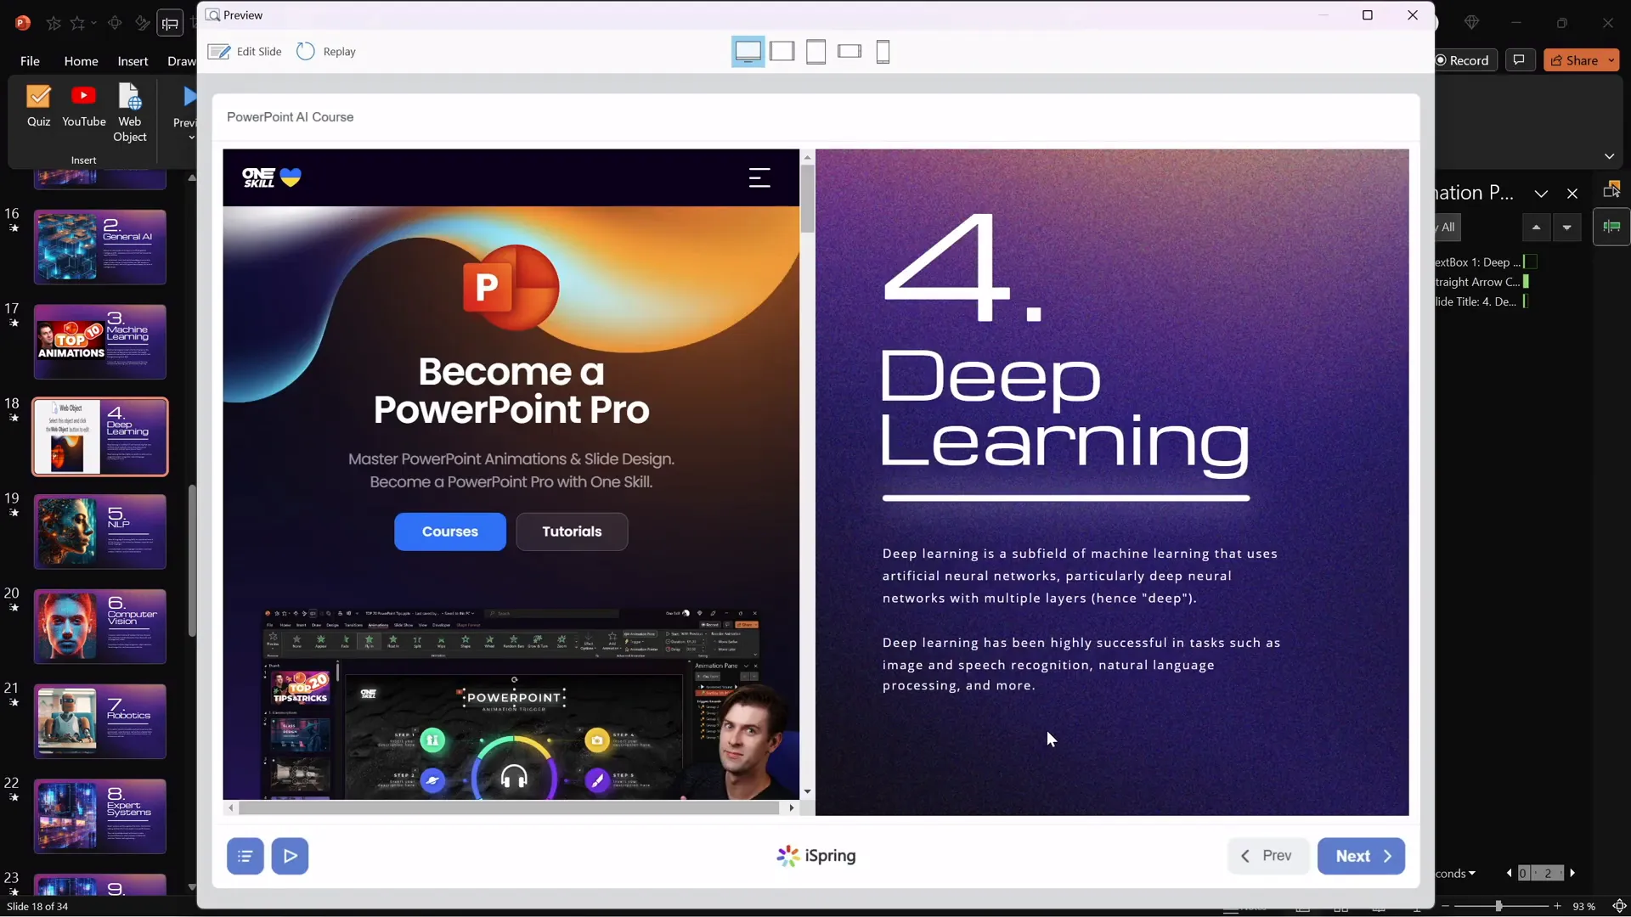This screenshot has width=1631, height=917.
Task: Click web object scroll down arrow
Action: point(807,791)
